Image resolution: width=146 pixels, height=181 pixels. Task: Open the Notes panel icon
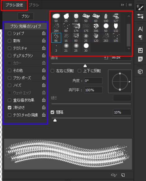point(140,59)
